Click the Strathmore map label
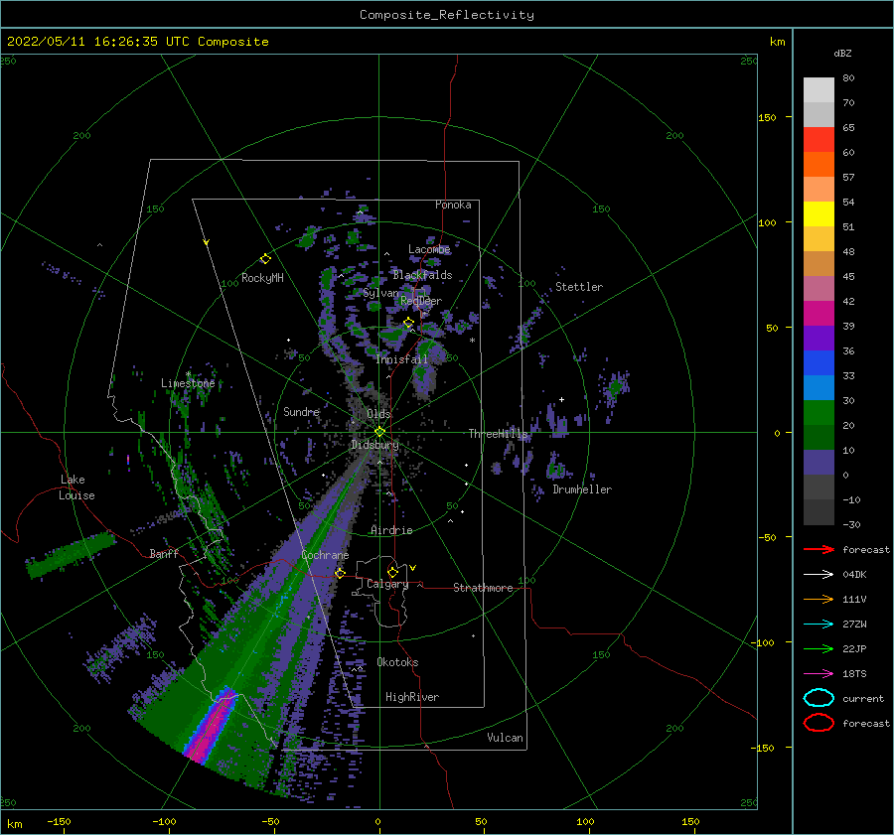This screenshot has width=894, height=835. [x=483, y=588]
